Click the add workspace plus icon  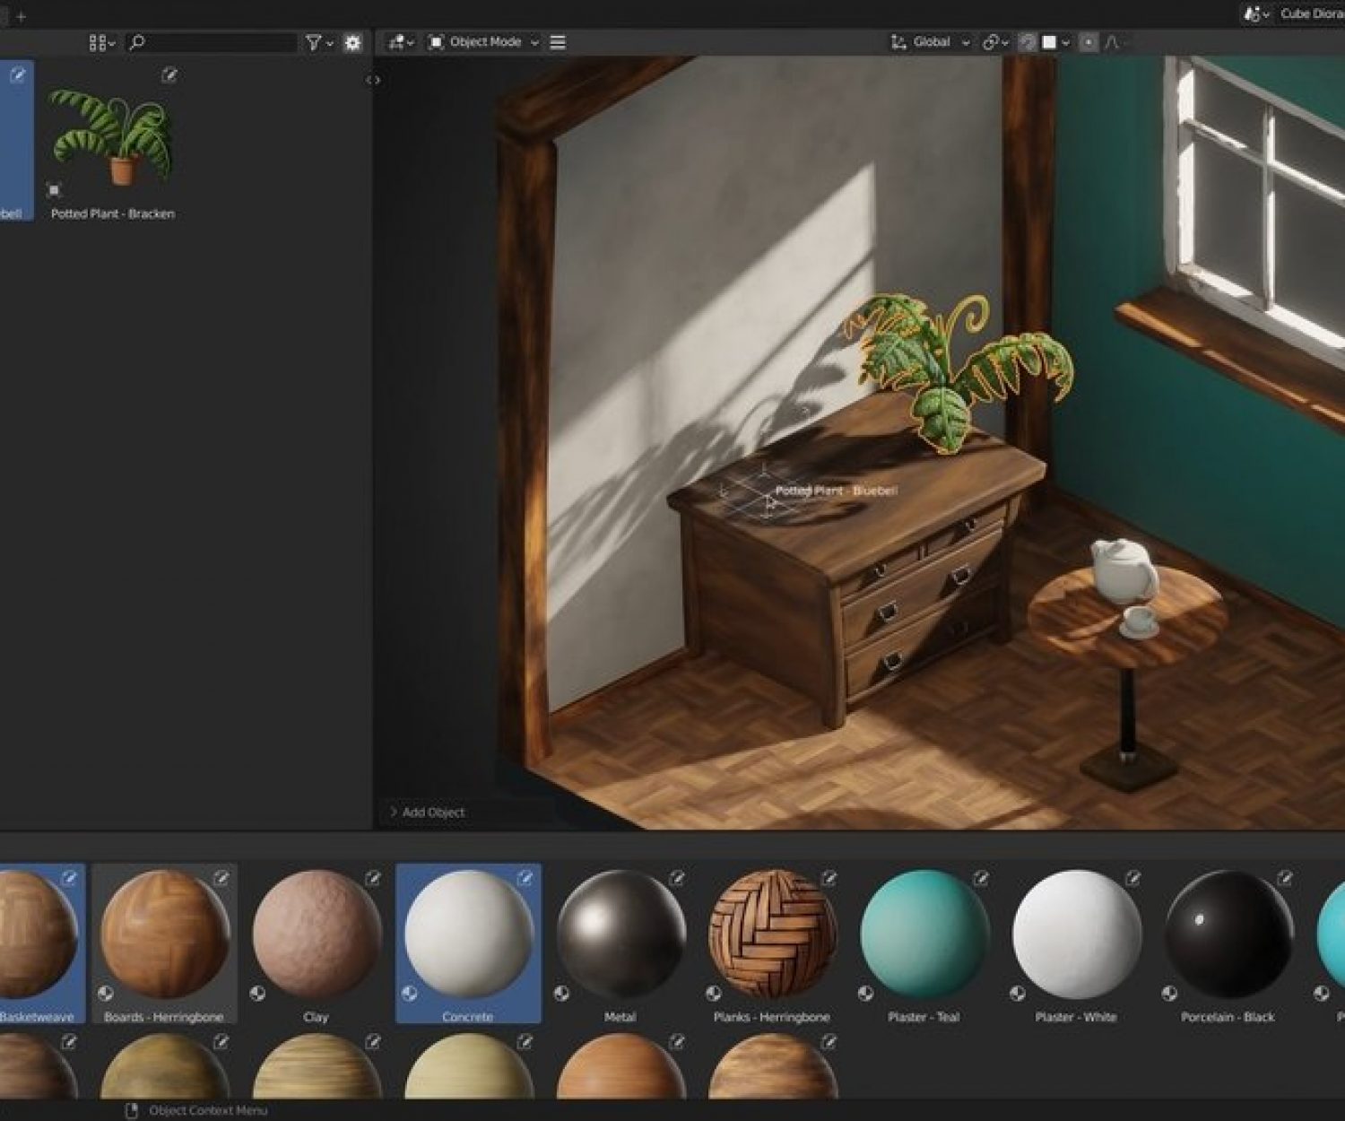tap(22, 15)
